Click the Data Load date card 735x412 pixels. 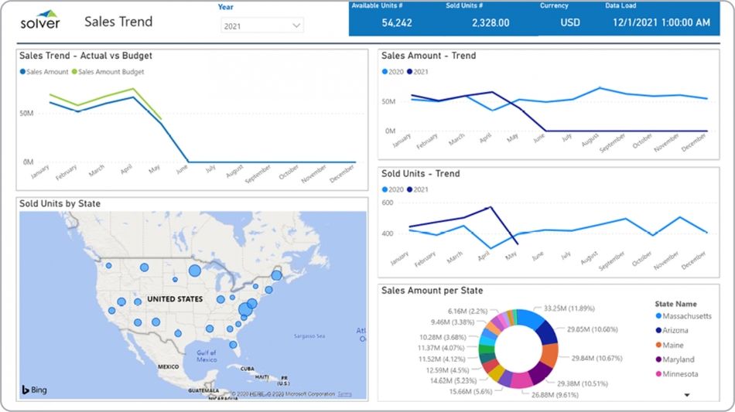[x=661, y=23]
